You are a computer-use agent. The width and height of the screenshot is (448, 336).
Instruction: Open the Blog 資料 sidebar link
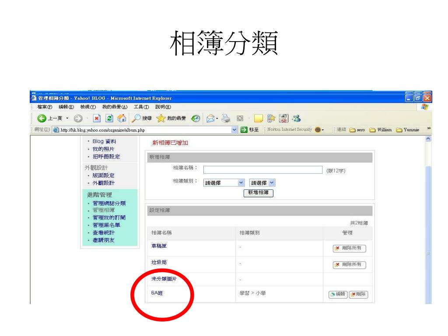104,141
